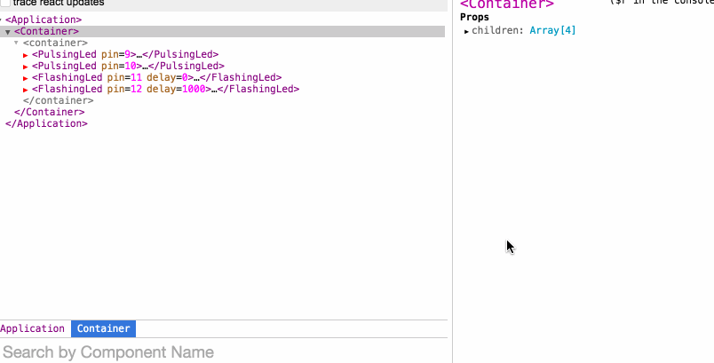Collapse the lowercase <container> node arrow
Image resolution: width=714 pixels, height=363 pixels.
click(16, 43)
